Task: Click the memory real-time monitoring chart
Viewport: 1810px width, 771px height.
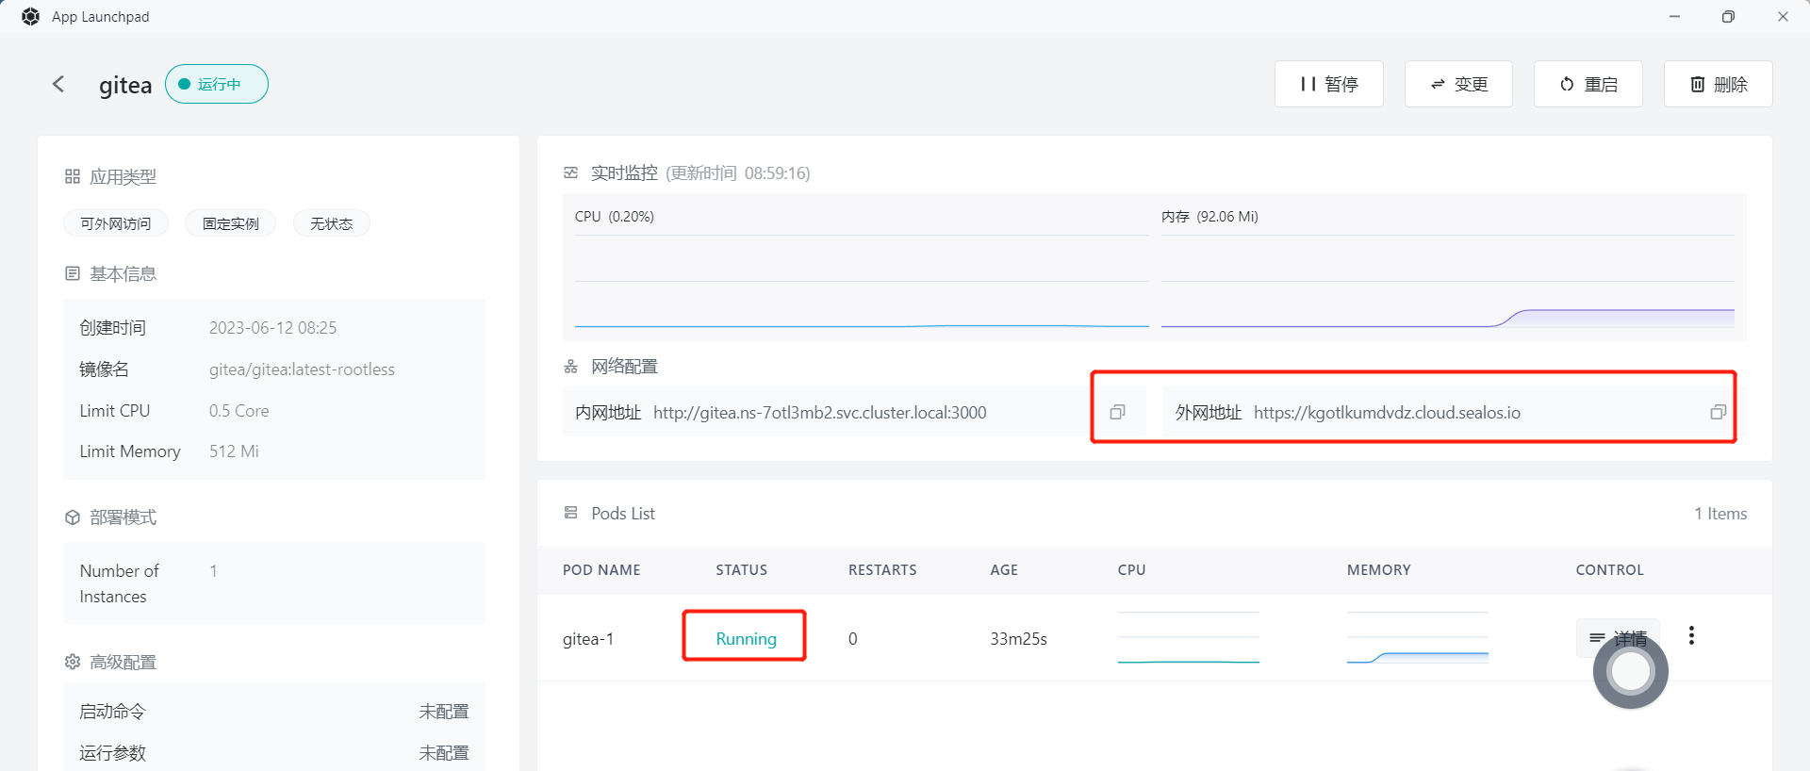Action: tap(1447, 283)
